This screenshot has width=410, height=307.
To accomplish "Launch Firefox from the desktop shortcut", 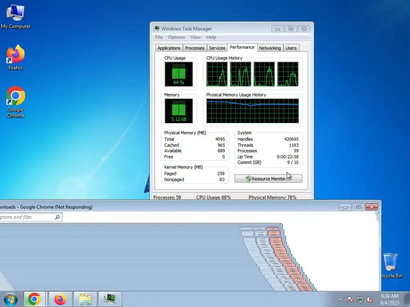I will tap(16, 58).
